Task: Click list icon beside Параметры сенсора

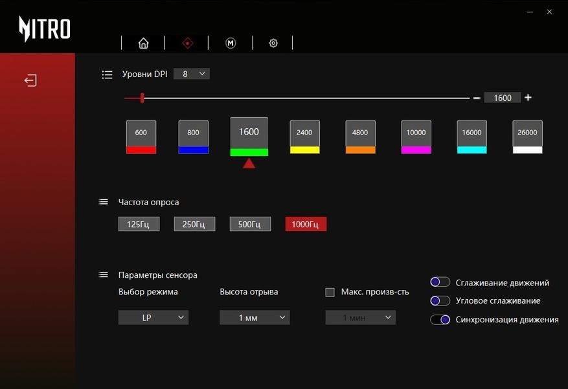Action: click(x=103, y=275)
